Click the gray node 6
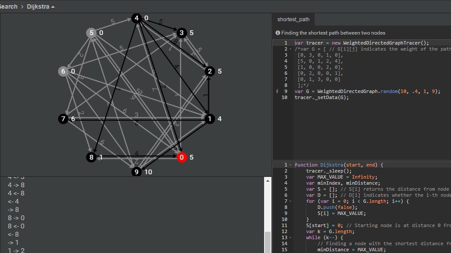Image resolution: width=451 pixels, height=253 pixels. click(x=63, y=71)
